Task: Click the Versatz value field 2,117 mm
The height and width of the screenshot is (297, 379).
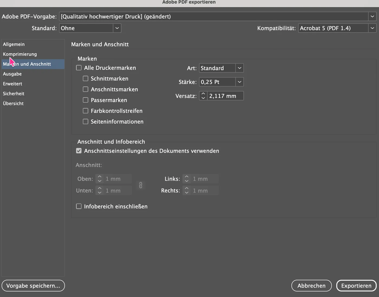Action: tap(226, 96)
